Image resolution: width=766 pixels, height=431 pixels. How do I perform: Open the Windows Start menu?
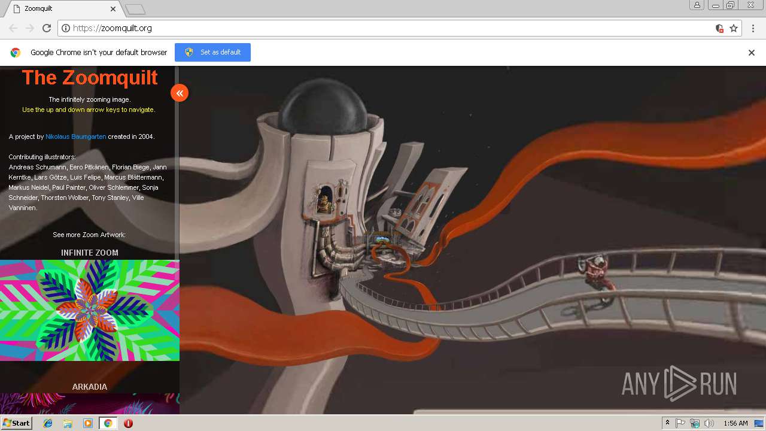(16, 423)
